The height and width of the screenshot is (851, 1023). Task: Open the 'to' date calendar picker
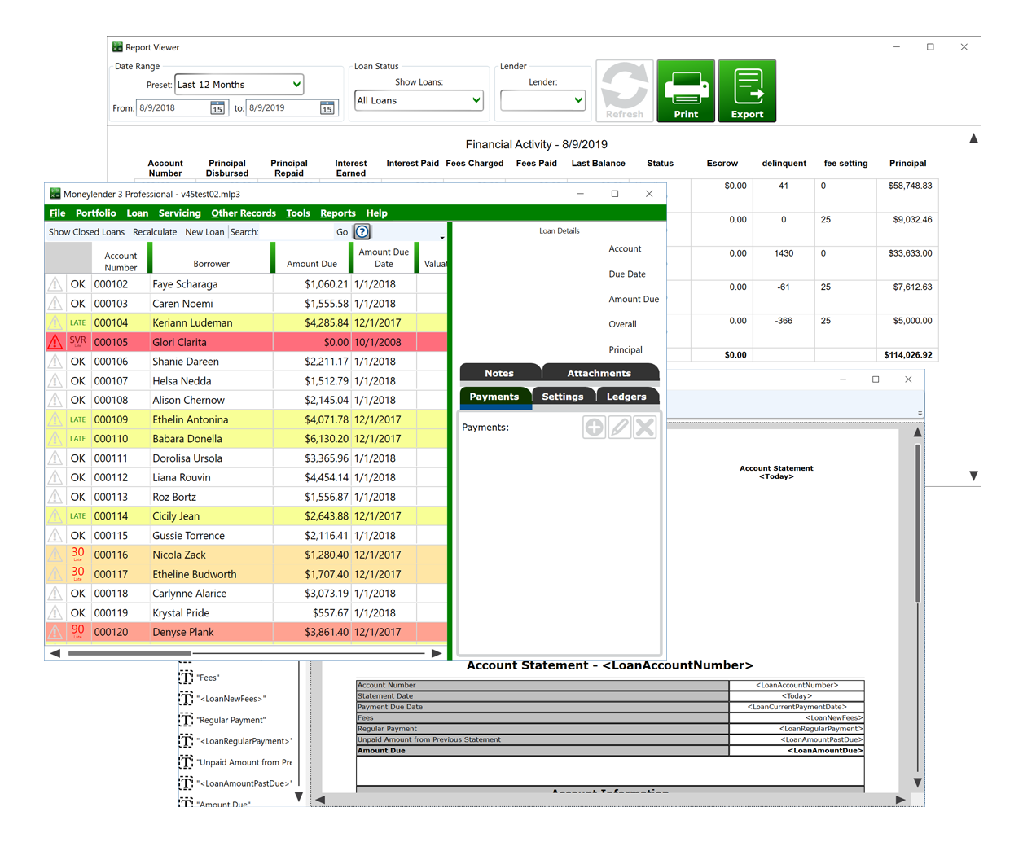point(327,108)
